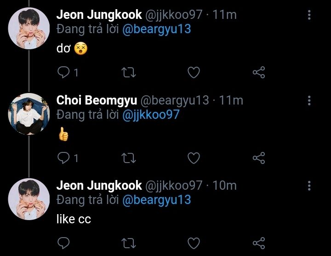Open Jeon Jungkook's avatar on first tweet

click(x=29, y=29)
